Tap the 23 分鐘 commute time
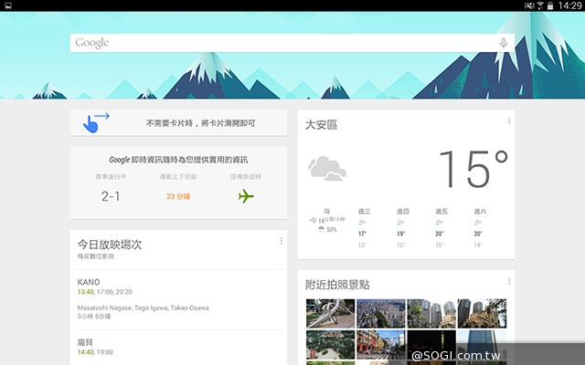 178,196
